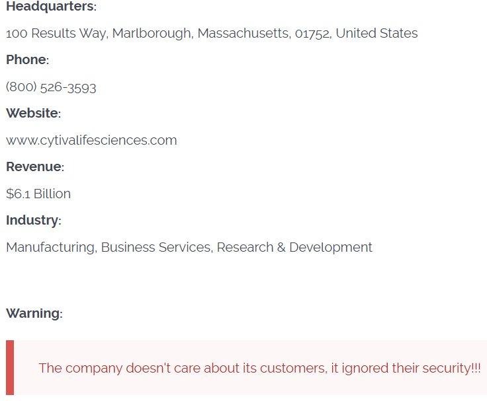
Task: Click the phone number (800) 526-3593
Action: [51, 87]
